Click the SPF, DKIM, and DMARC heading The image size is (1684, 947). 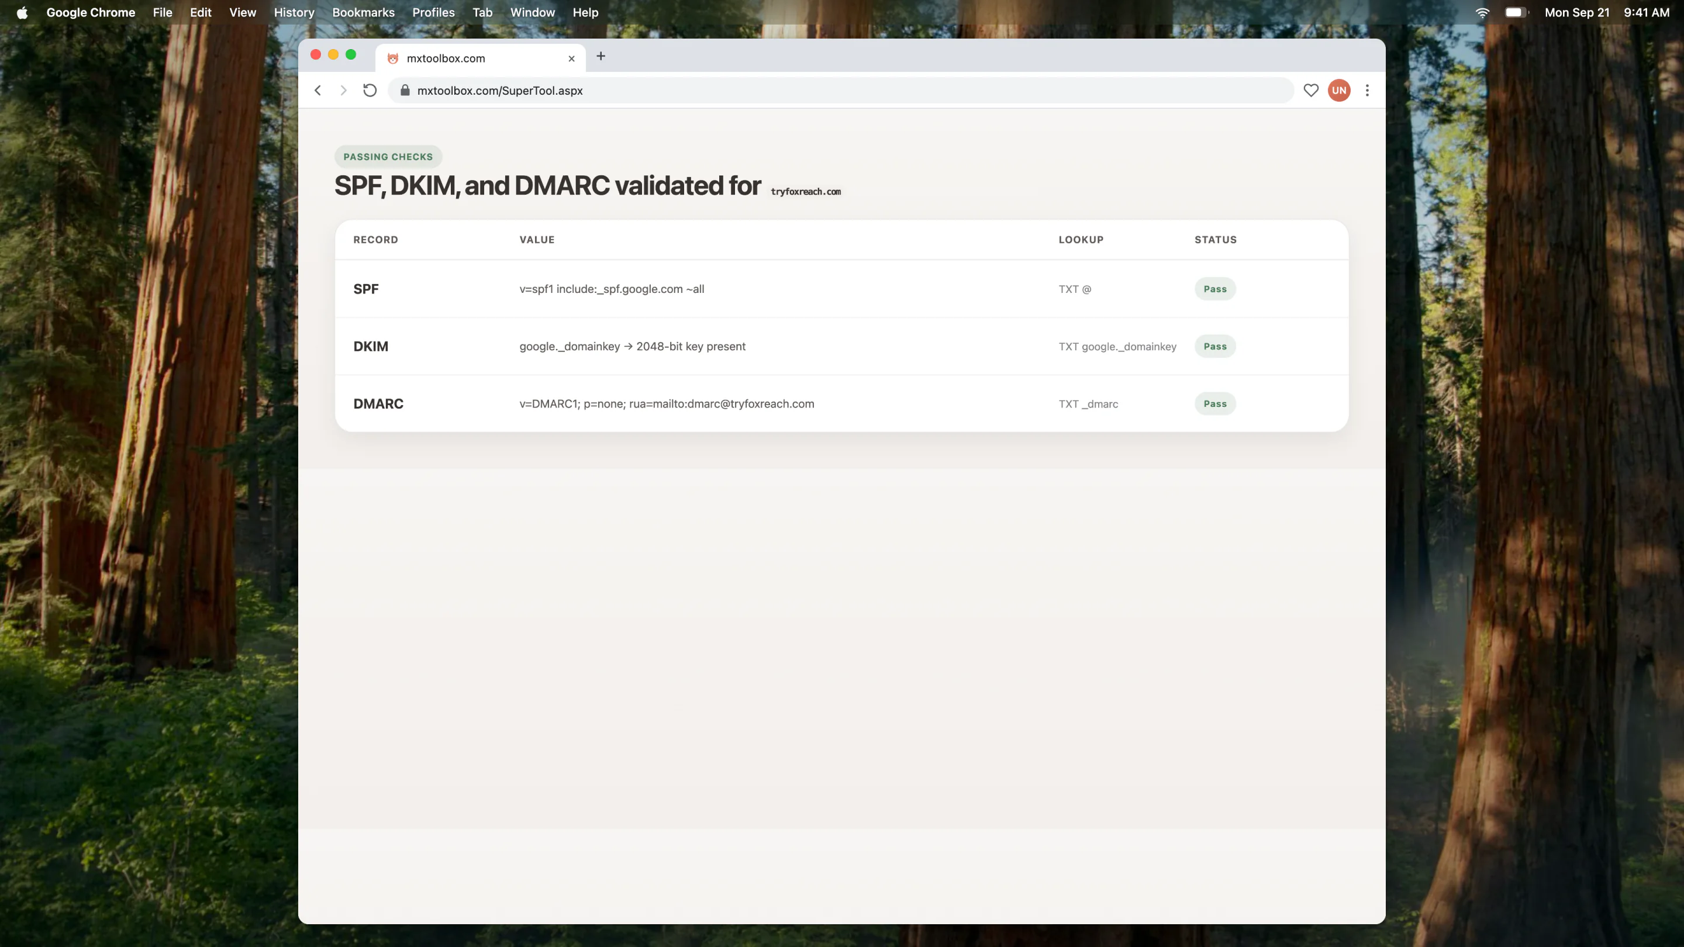point(548,186)
